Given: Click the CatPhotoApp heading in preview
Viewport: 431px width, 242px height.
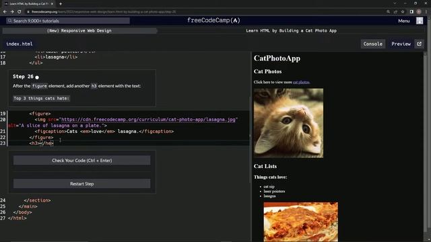Looking at the screenshot, I should 277,58.
